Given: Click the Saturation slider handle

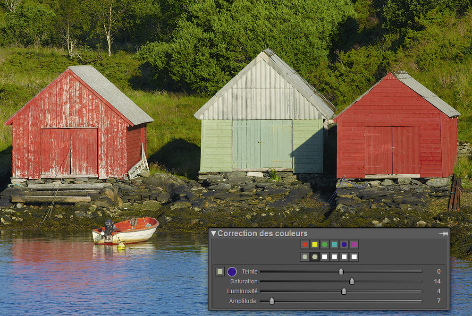Looking at the screenshot, I should pos(352,282).
